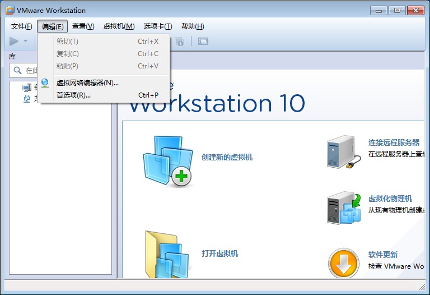Open the 帮助(H) menu
The height and width of the screenshot is (295, 430).
pos(193,26)
